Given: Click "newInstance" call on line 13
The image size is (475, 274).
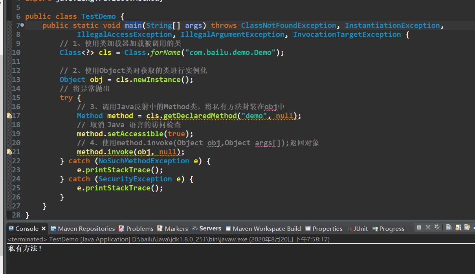Looking at the screenshot, I should (157, 80).
